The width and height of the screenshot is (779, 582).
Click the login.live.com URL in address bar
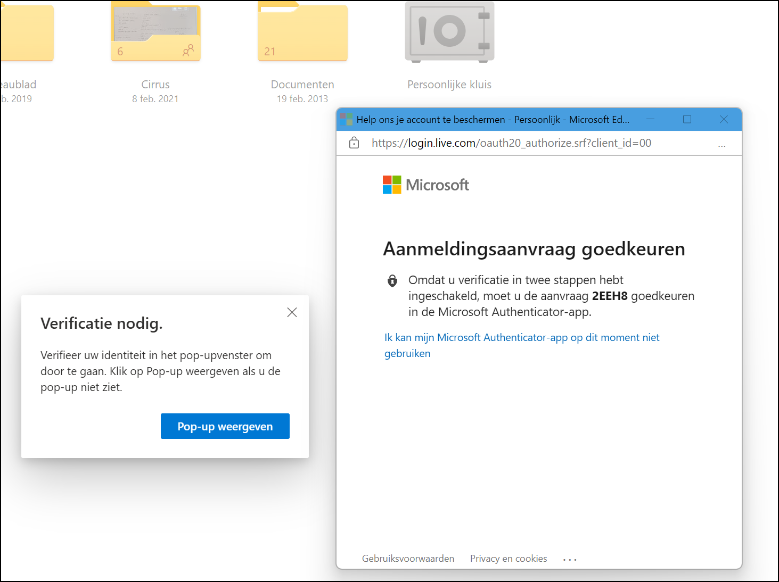(511, 143)
